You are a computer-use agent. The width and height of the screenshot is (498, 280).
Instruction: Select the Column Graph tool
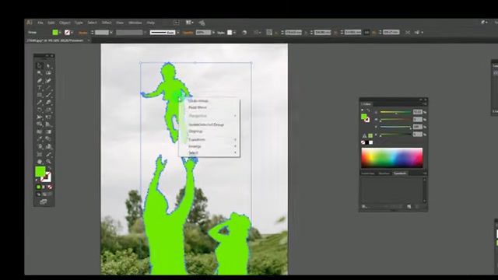[48, 147]
